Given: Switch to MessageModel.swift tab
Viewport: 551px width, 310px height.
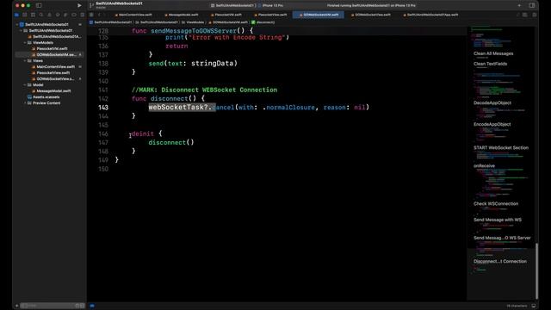Looking at the screenshot, I should (182, 15).
